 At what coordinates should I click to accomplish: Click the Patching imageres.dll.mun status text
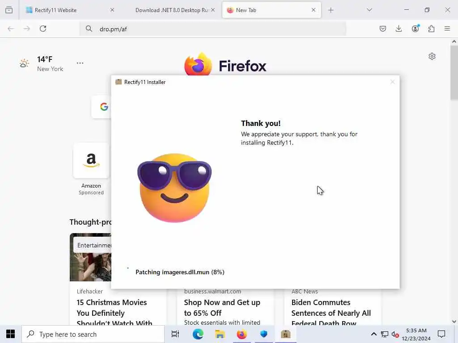(180, 272)
